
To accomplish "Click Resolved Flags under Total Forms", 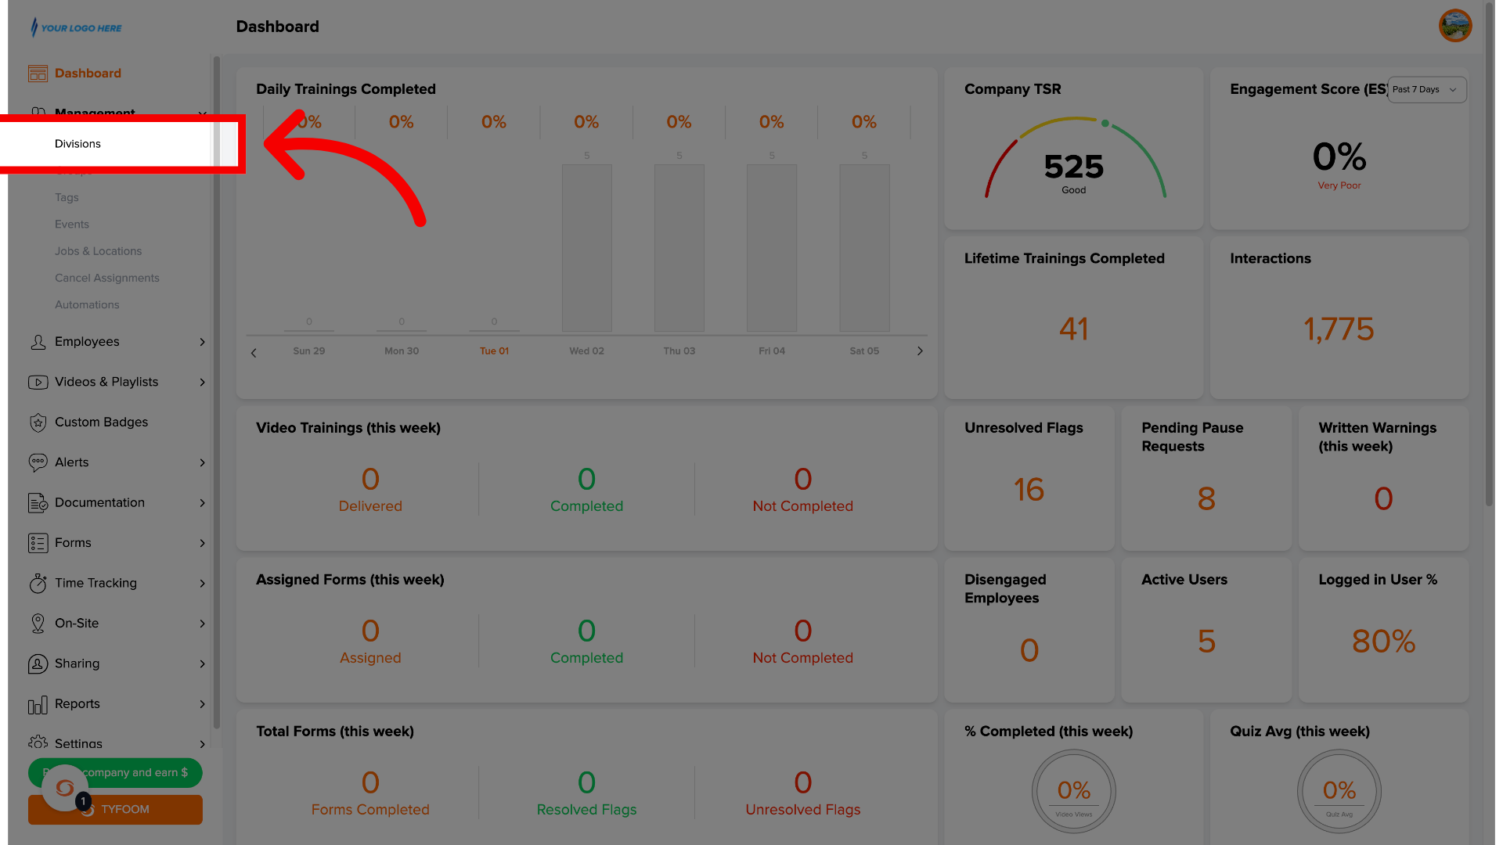I will [586, 810].
